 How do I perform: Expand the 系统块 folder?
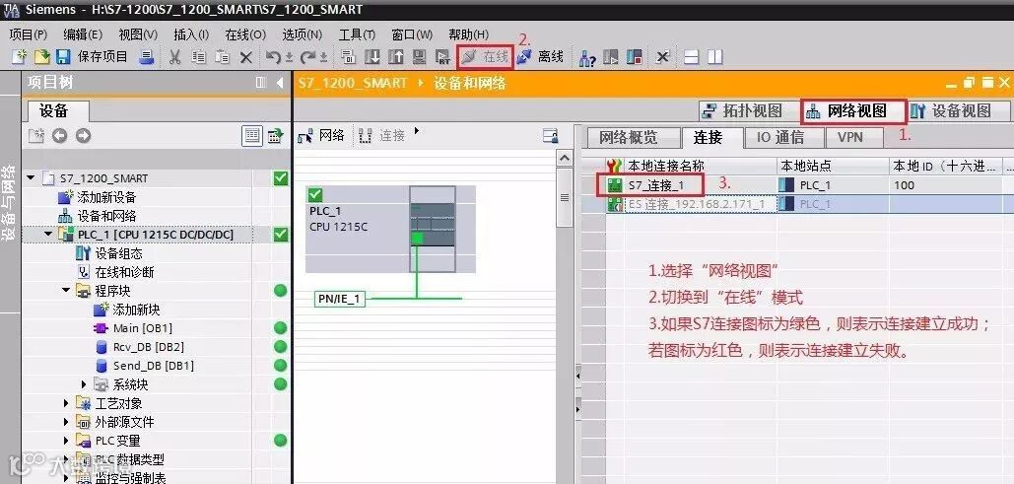point(84,384)
